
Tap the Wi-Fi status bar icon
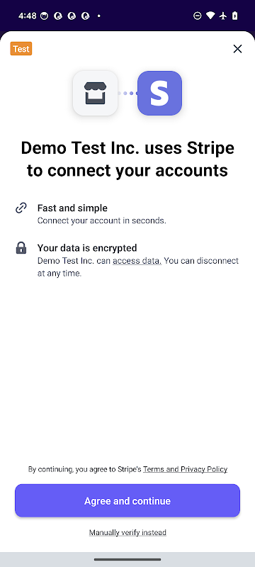coord(210,16)
